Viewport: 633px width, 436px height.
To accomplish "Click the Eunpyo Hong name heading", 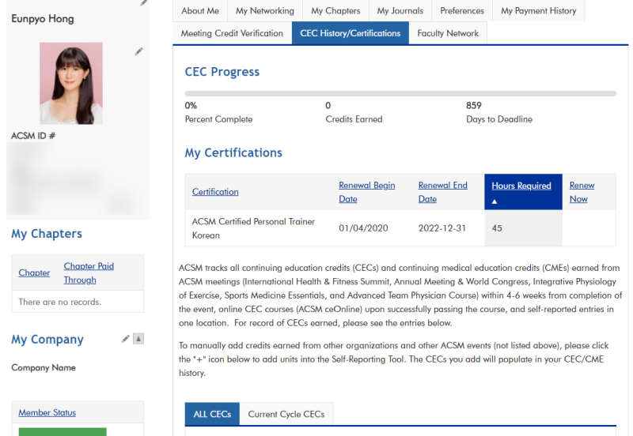I will (x=43, y=19).
